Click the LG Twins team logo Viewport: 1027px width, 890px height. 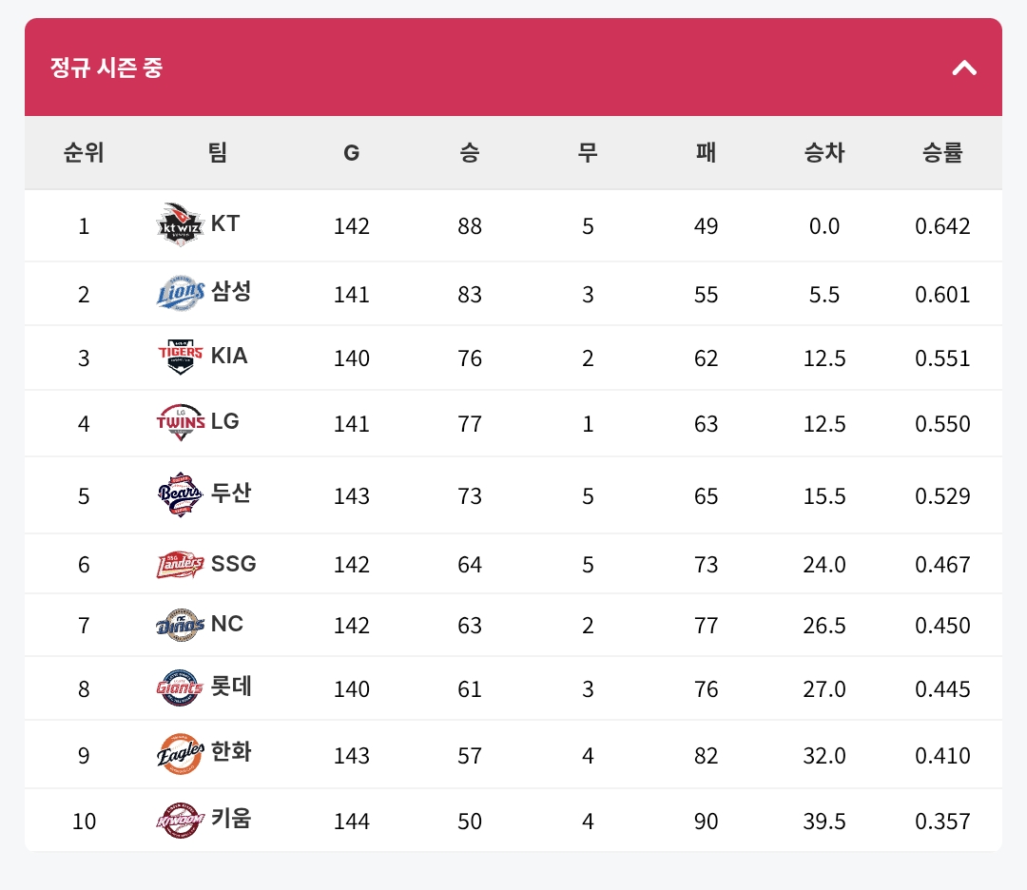(x=180, y=422)
